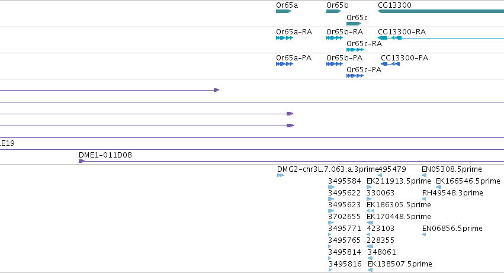Click the 3495623 feature label
Viewport: 504px width, 273px height.
(x=345, y=205)
